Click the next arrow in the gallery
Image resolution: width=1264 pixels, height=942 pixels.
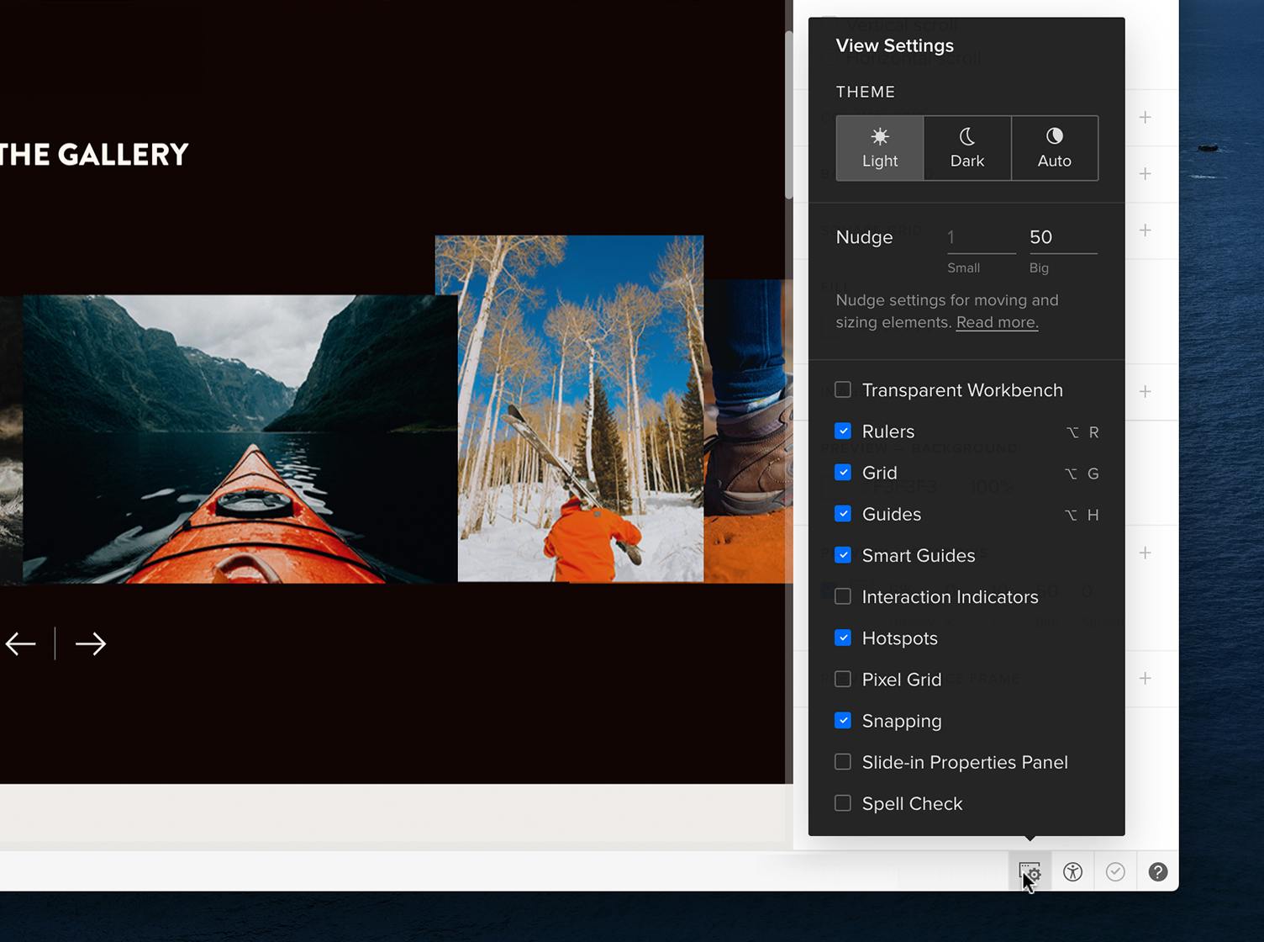pos(90,643)
